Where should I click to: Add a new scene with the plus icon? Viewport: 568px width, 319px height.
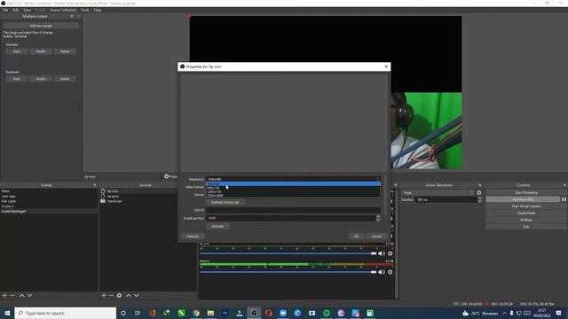tap(4, 295)
